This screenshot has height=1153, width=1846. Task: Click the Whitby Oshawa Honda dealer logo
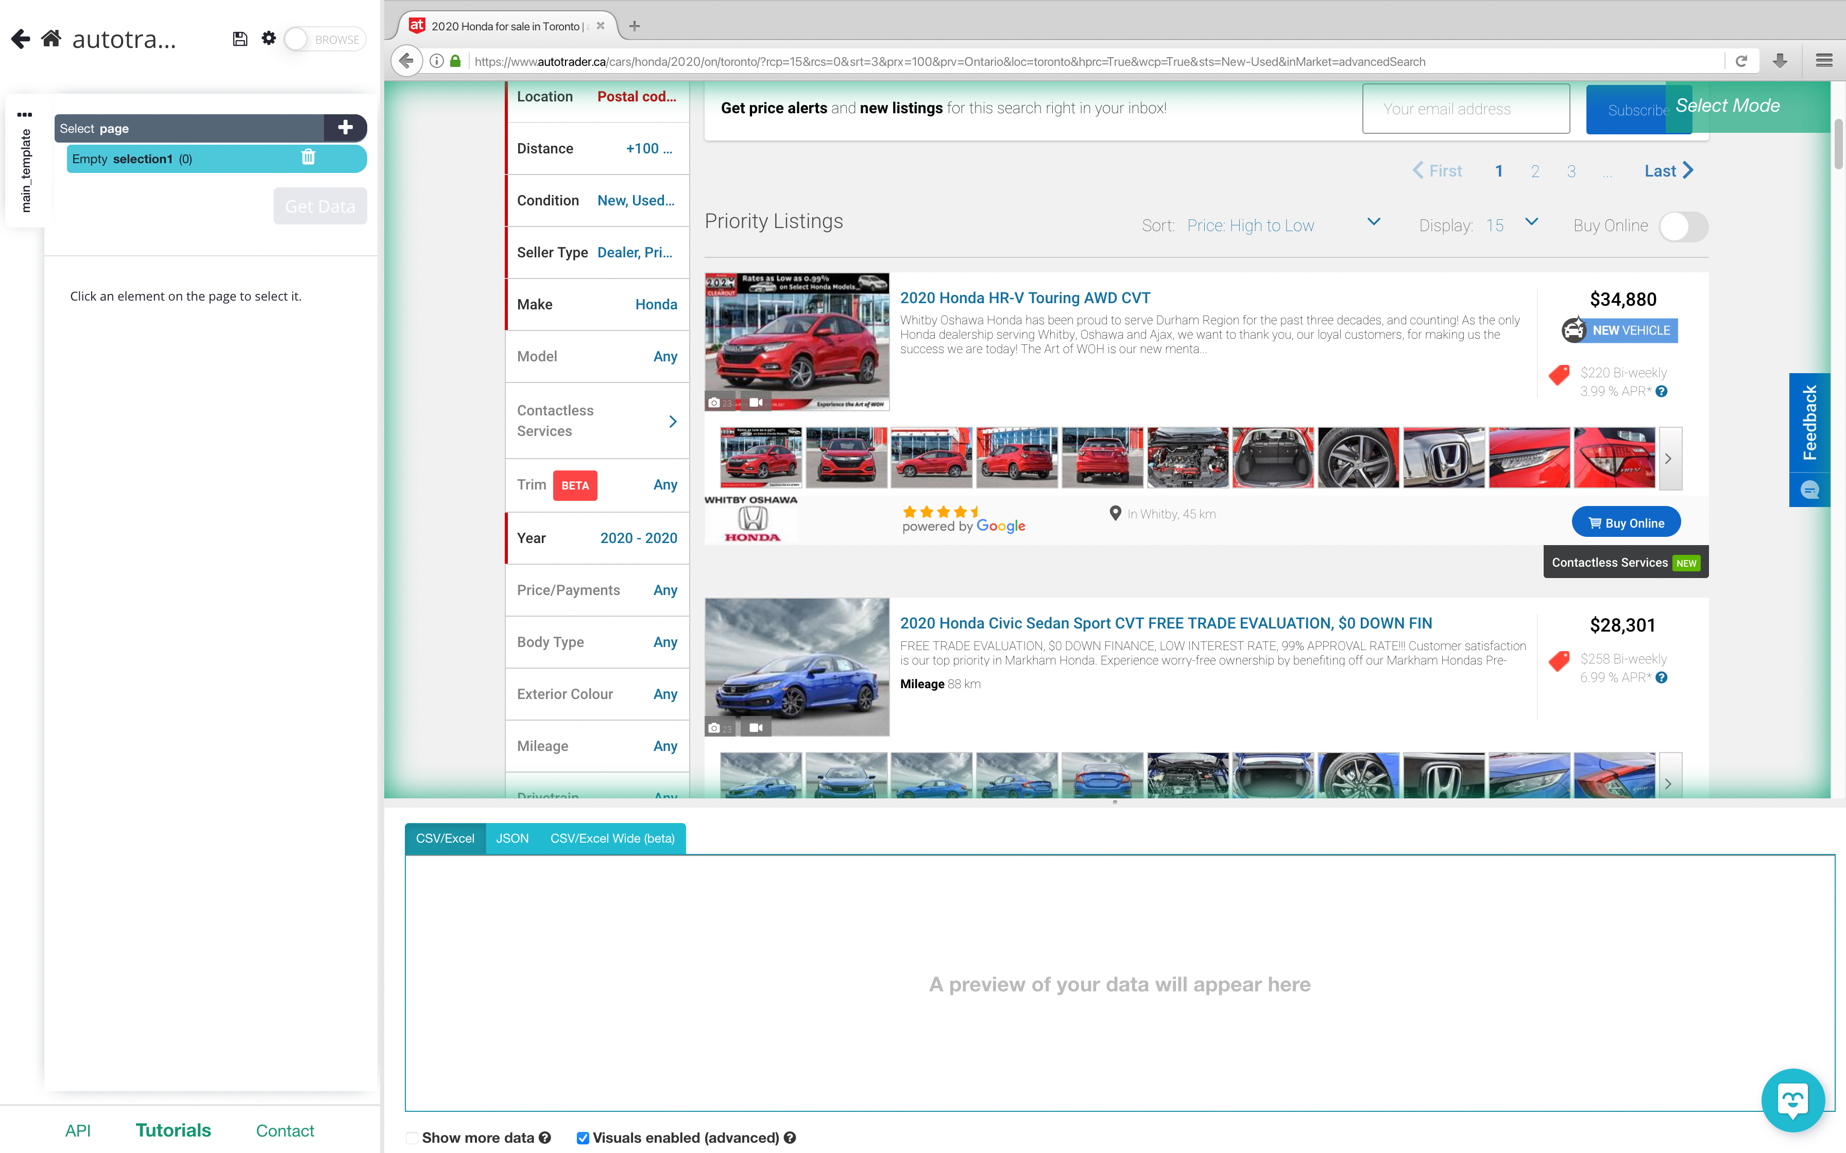click(751, 520)
